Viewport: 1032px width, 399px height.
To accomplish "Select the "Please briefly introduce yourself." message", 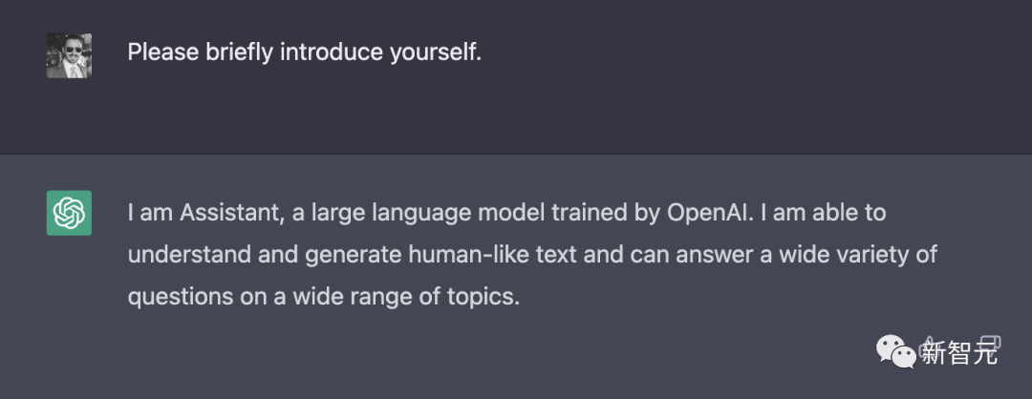I will click(304, 52).
